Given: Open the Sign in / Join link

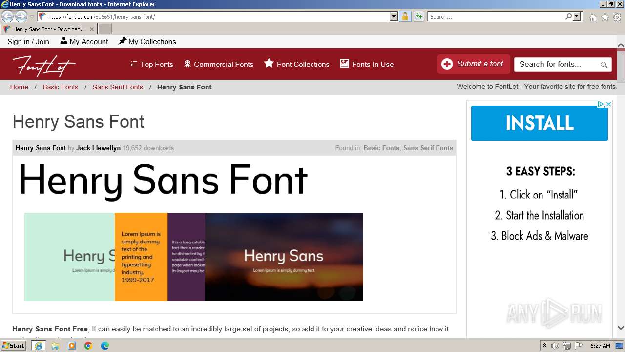Looking at the screenshot, I should (x=28, y=42).
